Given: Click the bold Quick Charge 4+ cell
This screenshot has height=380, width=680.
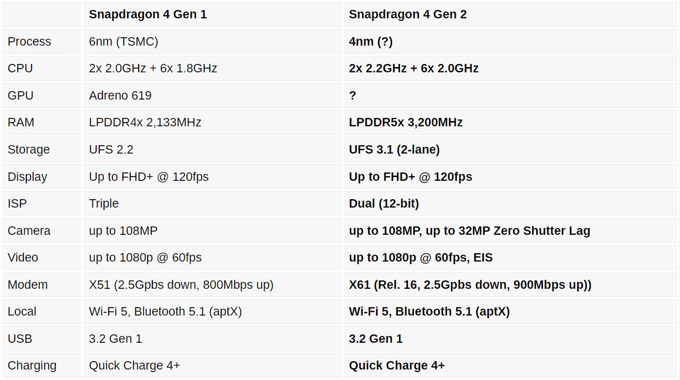Looking at the screenshot, I should [x=397, y=366].
